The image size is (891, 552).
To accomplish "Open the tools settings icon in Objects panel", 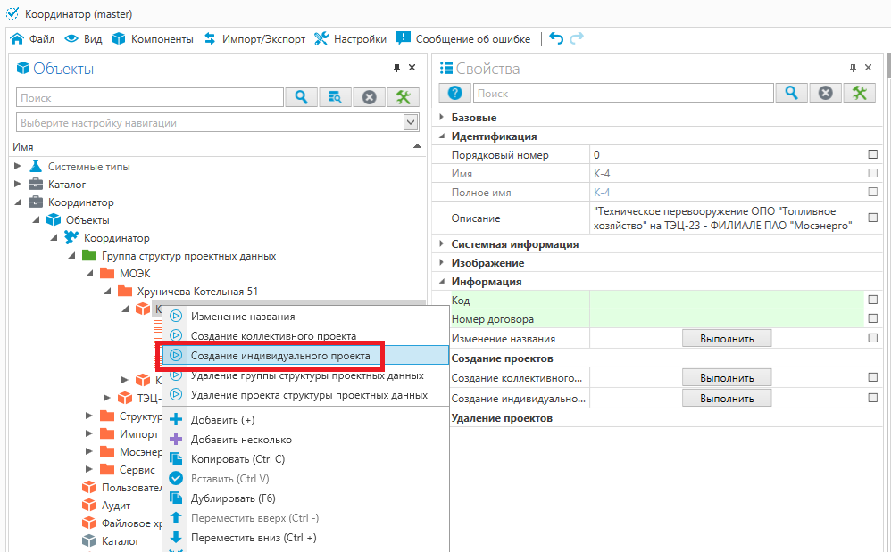I will tap(403, 97).
